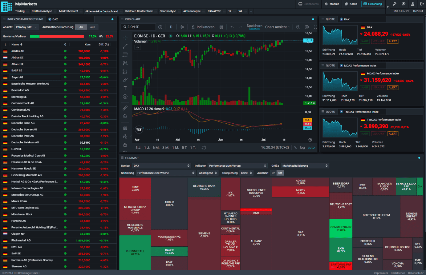The height and width of the screenshot is (275, 426).
Task: Switch to the Sektoren Deutschland tab
Action: 139,11
